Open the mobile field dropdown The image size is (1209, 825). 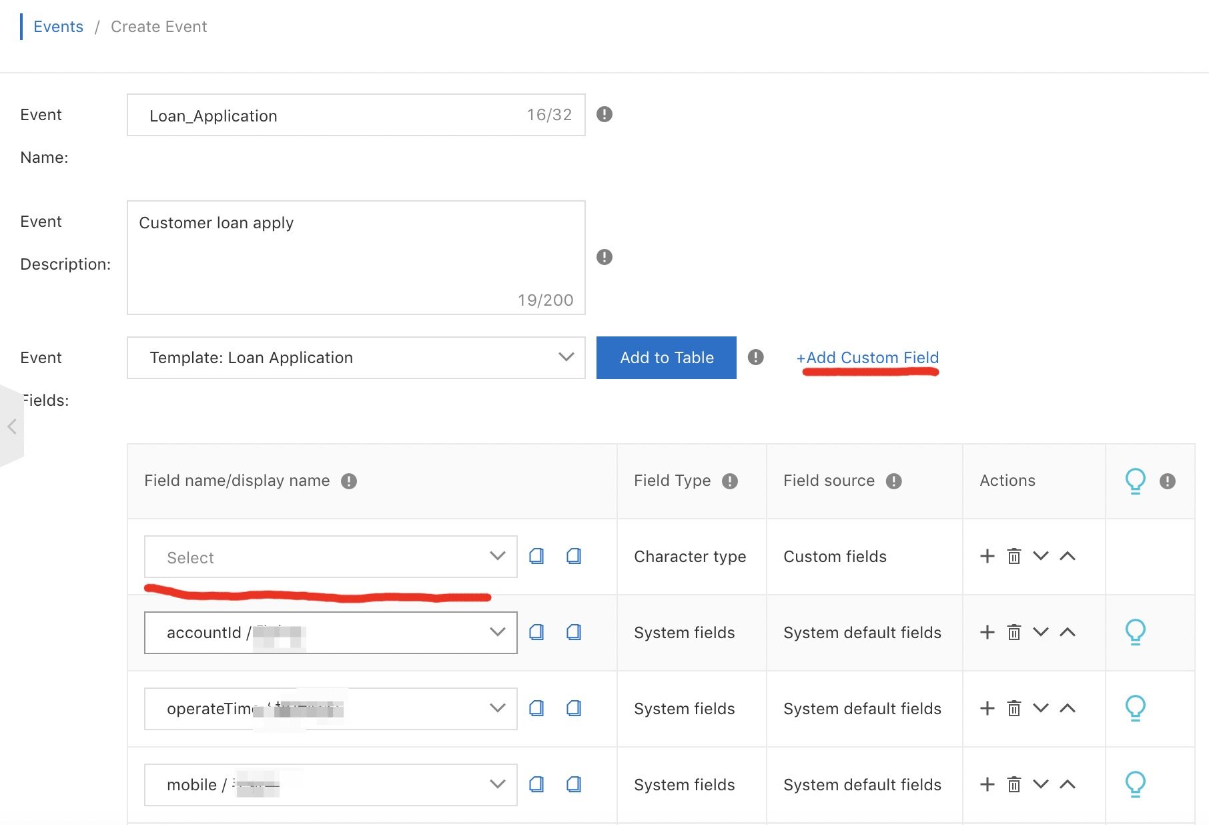tap(330, 785)
